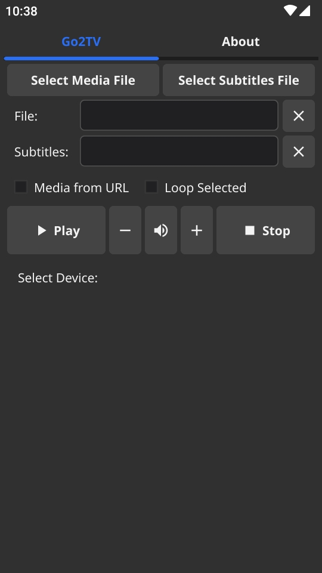This screenshot has width=322, height=573.
Task: Open the Select Subtitles File picker
Action: click(x=239, y=80)
